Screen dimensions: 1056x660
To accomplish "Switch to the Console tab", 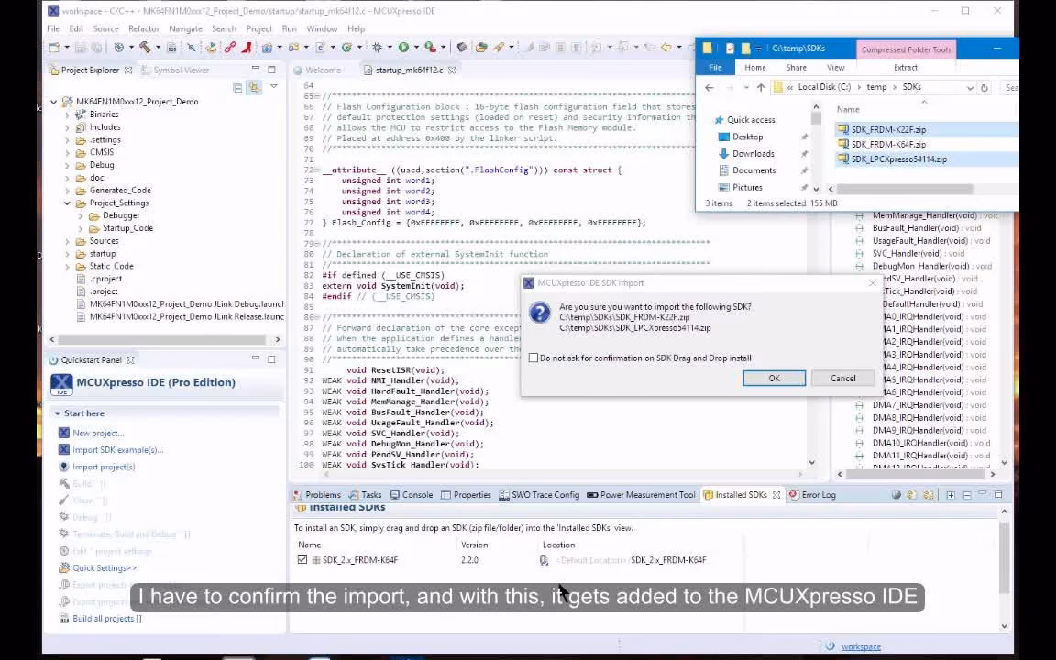I will click(x=411, y=494).
